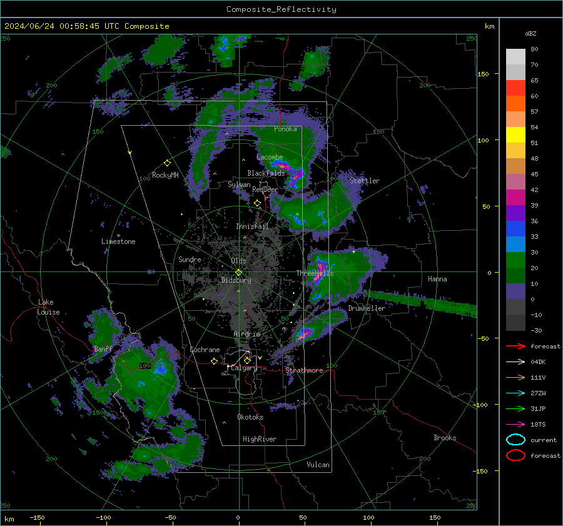Image resolution: width=563 pixels, height=526 pixels.
Task: Select the bright green swatch between 30 and 20 dBZ
Action: tap(515, 260)
